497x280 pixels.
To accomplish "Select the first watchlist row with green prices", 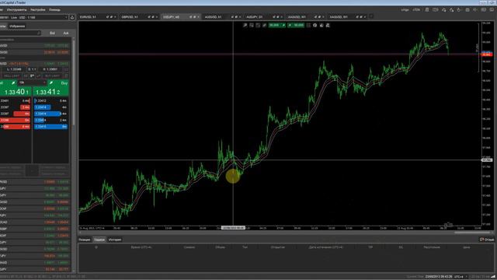I will coord(34,46).
